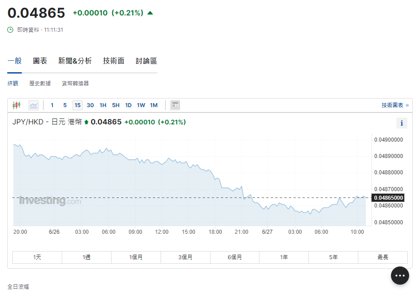Open 貨幣轉換器 link
420x291 pixels.
[75, 84]
